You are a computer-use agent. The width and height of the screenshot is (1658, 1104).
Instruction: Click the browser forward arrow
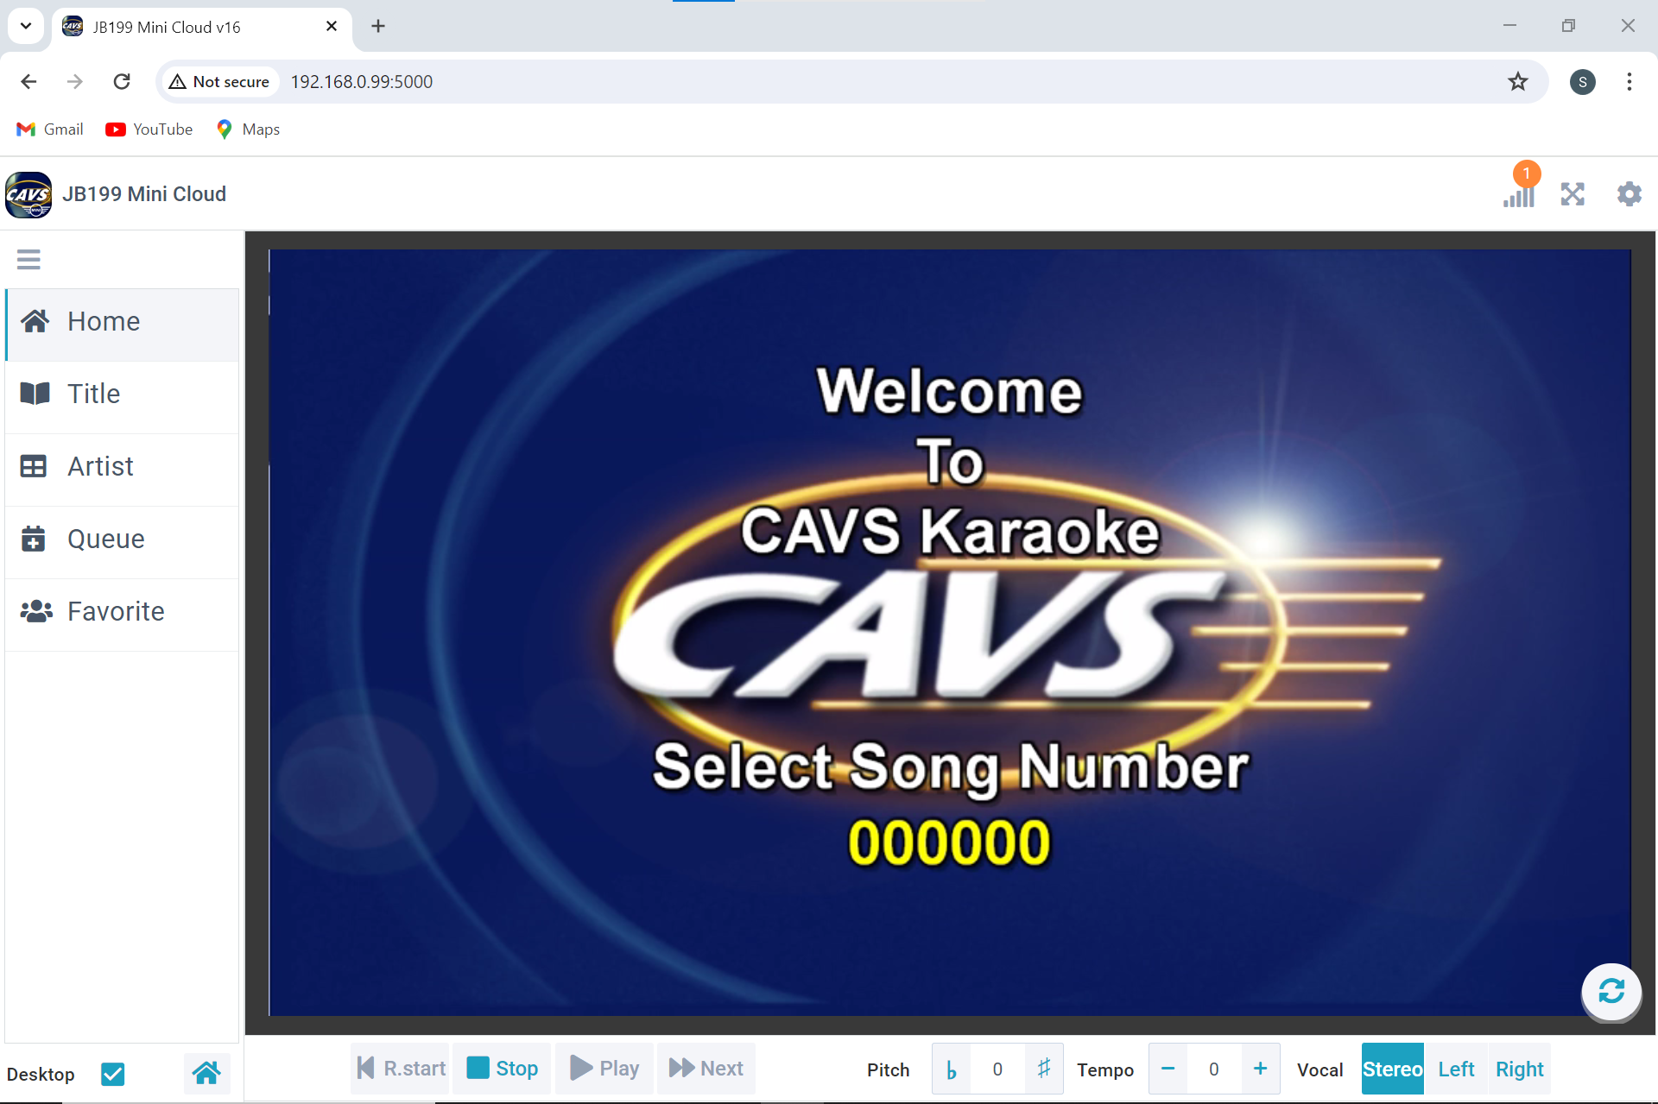click(75, 81)
